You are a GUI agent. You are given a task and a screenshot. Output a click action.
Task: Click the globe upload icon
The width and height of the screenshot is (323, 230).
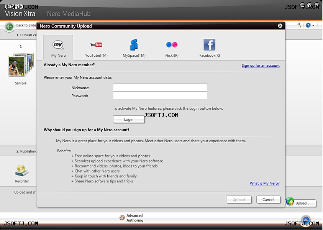(290, 201)
